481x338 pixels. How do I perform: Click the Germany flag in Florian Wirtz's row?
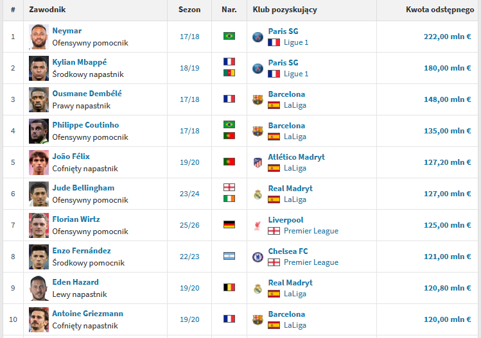(x=229, y=224)
